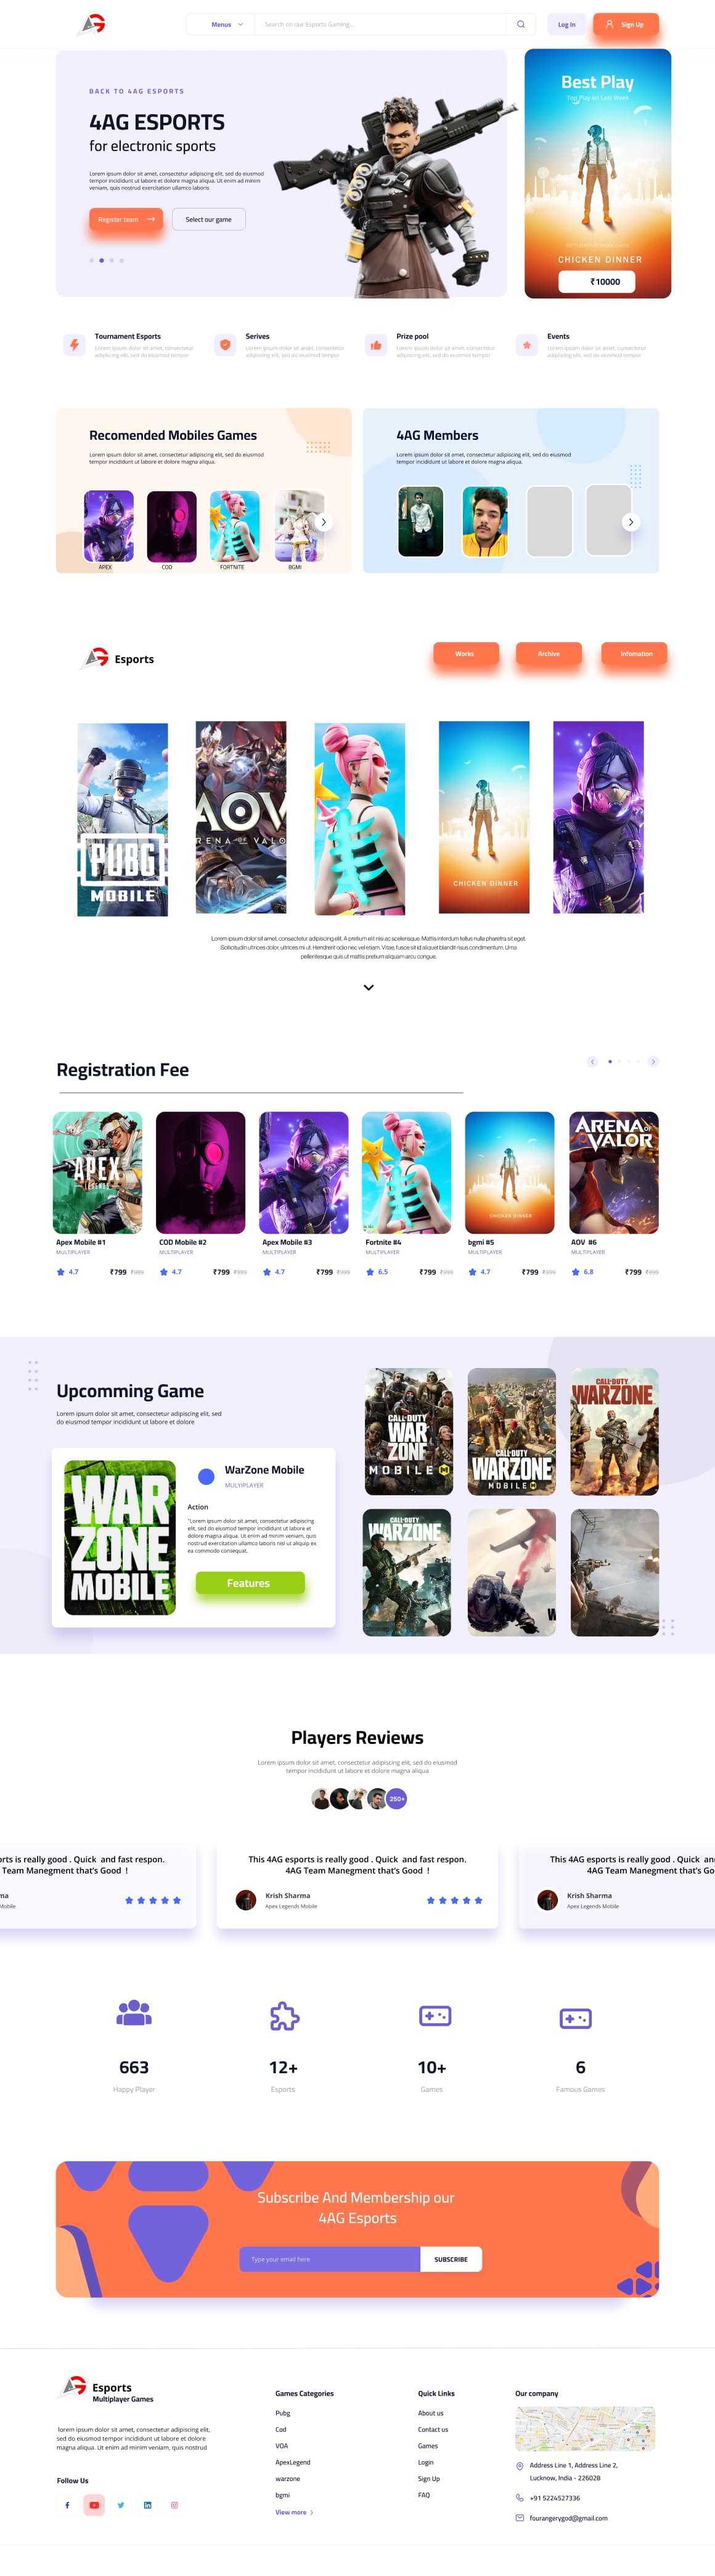Switch to the Archive tab
Viewport: 715px width, 2576px height.
point(548,654)
